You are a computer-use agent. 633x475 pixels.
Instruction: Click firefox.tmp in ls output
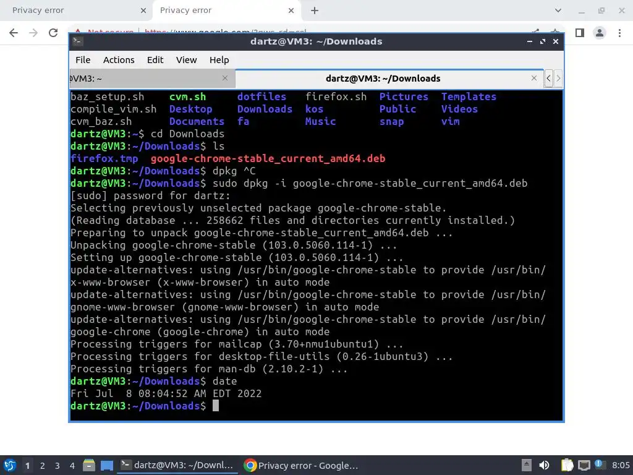104,158
